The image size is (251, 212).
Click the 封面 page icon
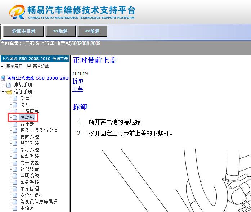click(x=15, y=98)
